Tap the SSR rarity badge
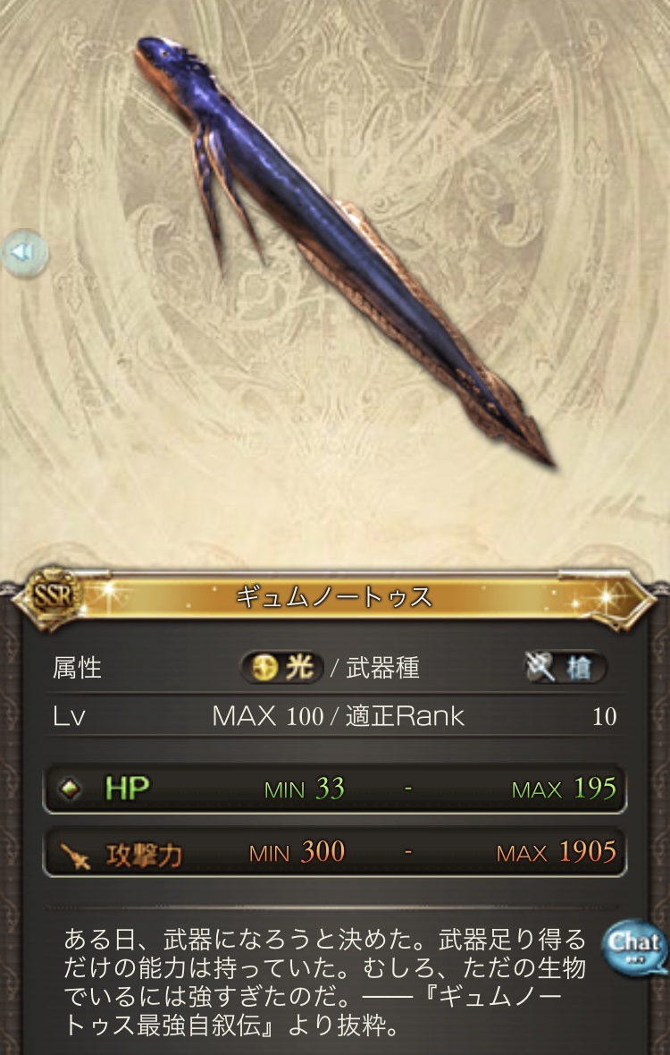Image resolution: width=670 pixels, height=1055 pixels. tap(50, 597)
